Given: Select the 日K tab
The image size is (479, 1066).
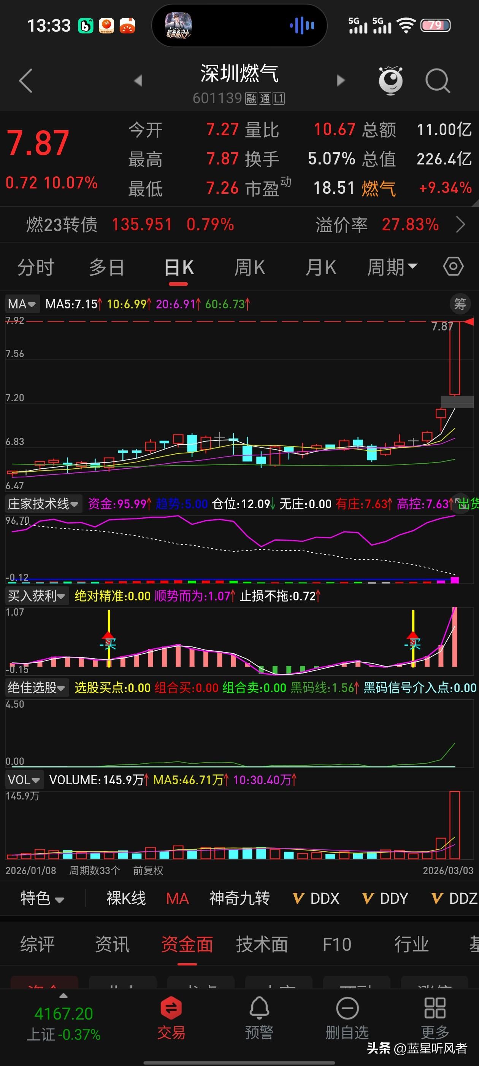Looking at the screenshot, I should coord(179,267).
